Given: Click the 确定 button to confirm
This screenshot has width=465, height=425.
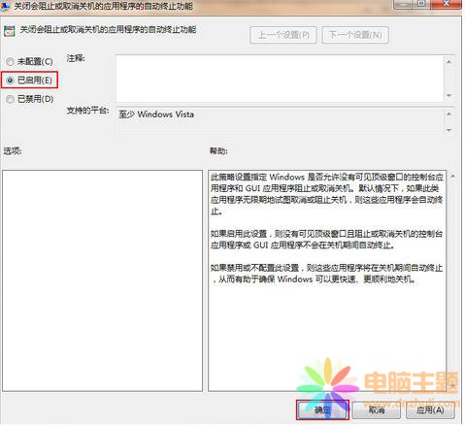Looking at the screenshot, I should point(322,409).
